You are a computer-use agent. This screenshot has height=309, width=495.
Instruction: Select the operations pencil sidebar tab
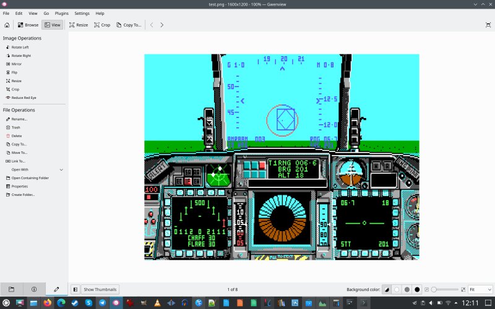[x=56, y=289]
